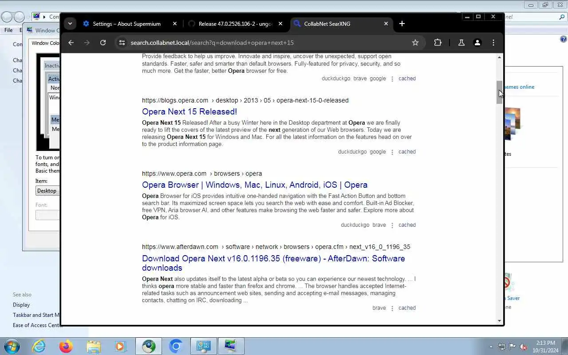Close the Settings – About Supermium tab
Viewport: 568px width, 355px height.
tap(175, 24)
